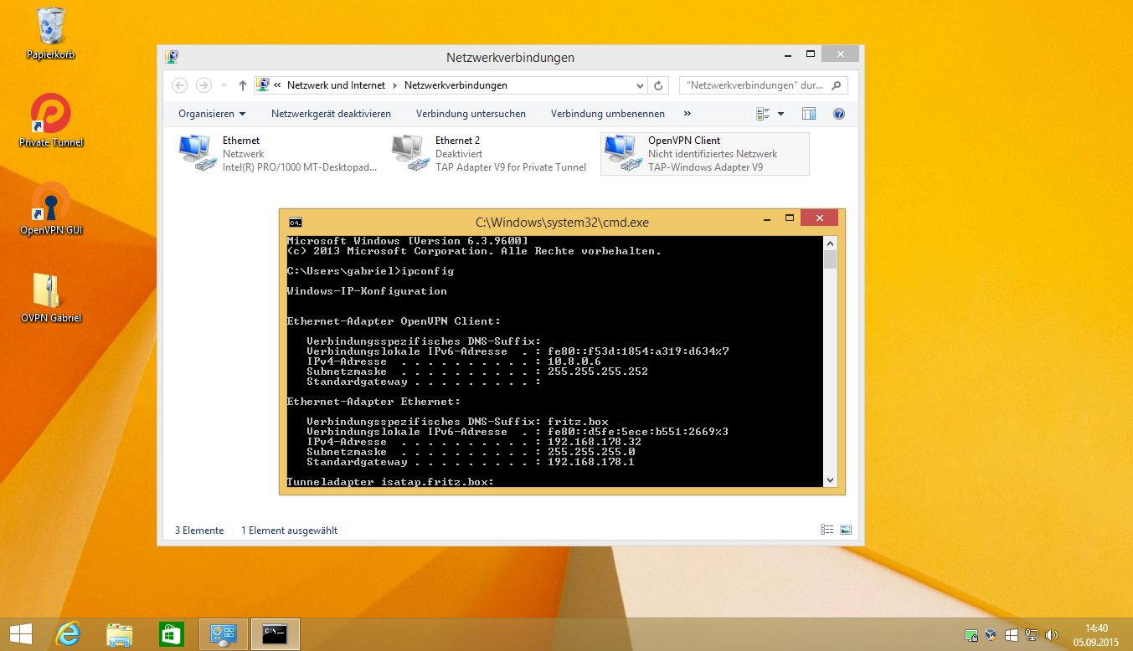This screenshot has height=651, width=1133.
Task: Go back in Netzwerkverbindungen window
Action: pyautogui.click(x=179, y=85)
